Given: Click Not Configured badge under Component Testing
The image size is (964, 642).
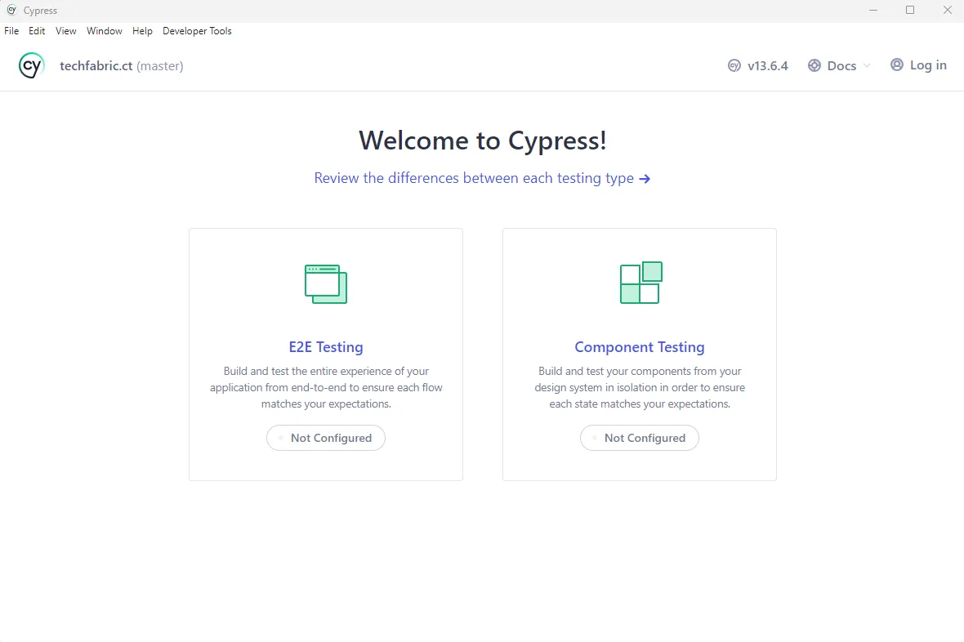Looking at the screenshot, I should 640,438.
